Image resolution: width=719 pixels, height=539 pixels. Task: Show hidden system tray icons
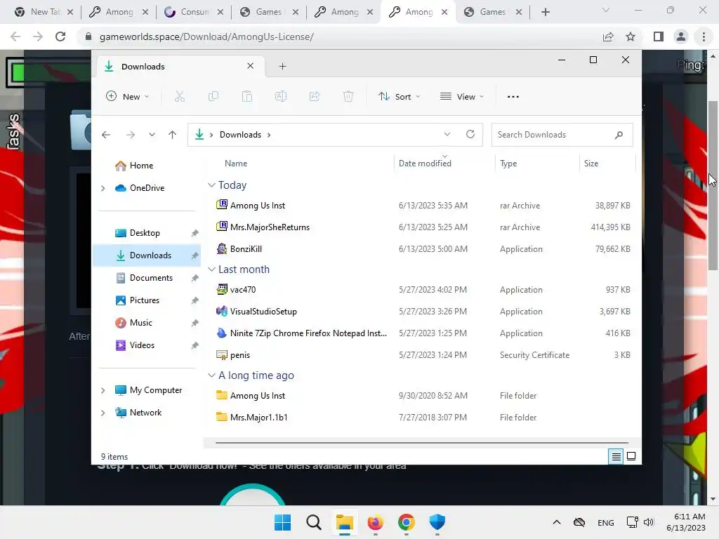pyautogui.click(x=557, y=522)
